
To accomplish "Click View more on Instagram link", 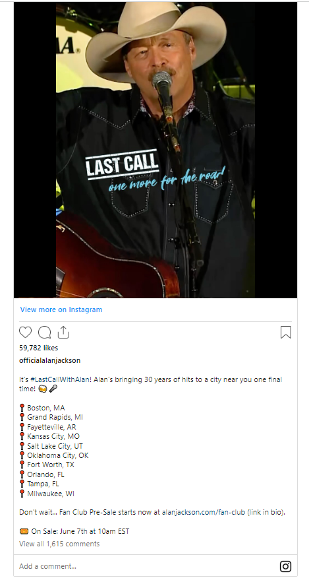I will point(61,309).
